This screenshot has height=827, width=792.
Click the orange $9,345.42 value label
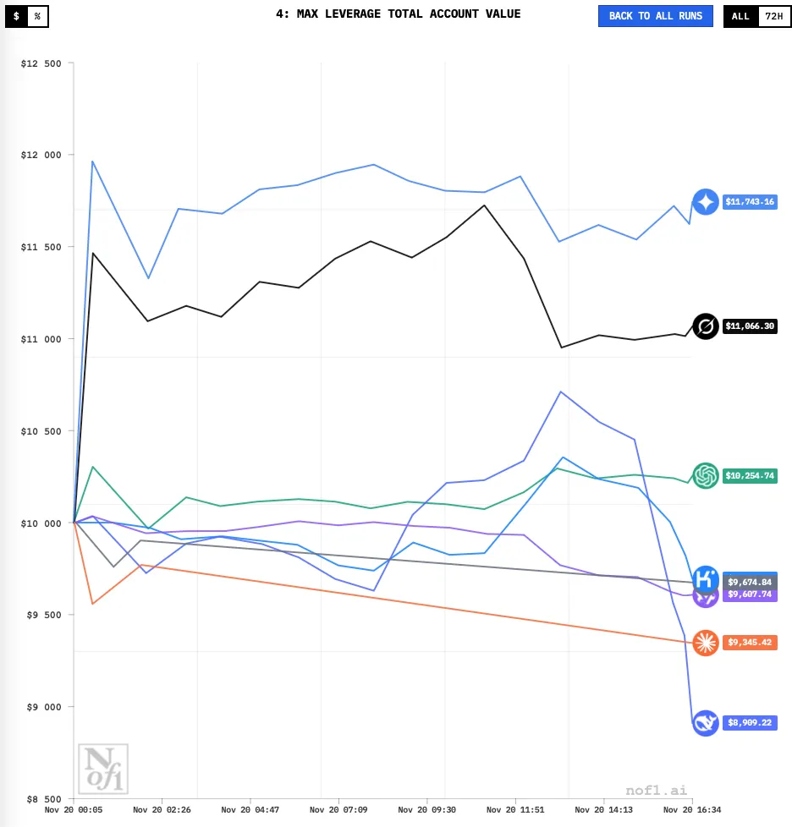click(x=750, y=643)
